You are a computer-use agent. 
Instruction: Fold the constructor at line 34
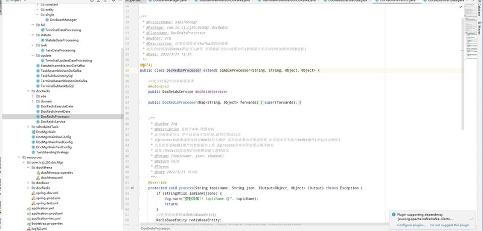139,103
